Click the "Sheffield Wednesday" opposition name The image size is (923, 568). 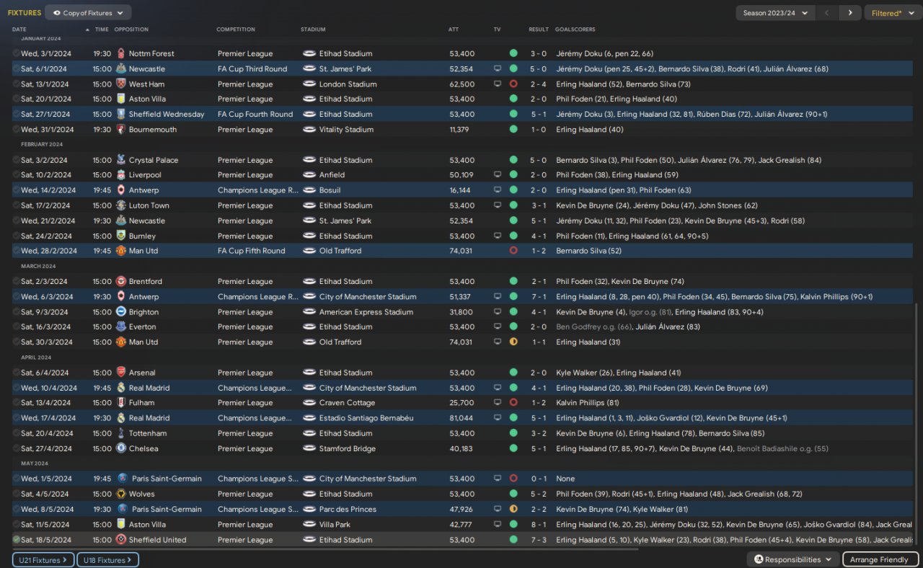tap(167, 114)
